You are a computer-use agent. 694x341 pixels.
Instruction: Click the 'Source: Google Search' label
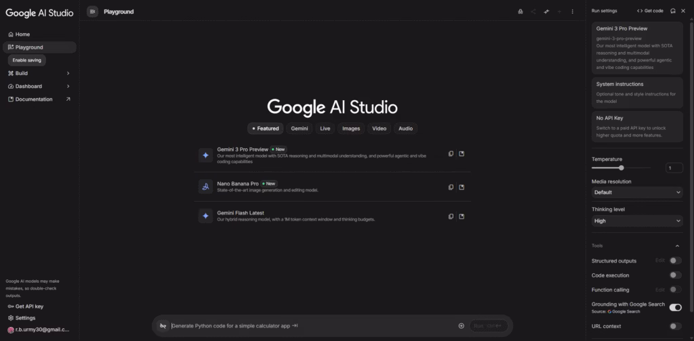coord(615,311)
